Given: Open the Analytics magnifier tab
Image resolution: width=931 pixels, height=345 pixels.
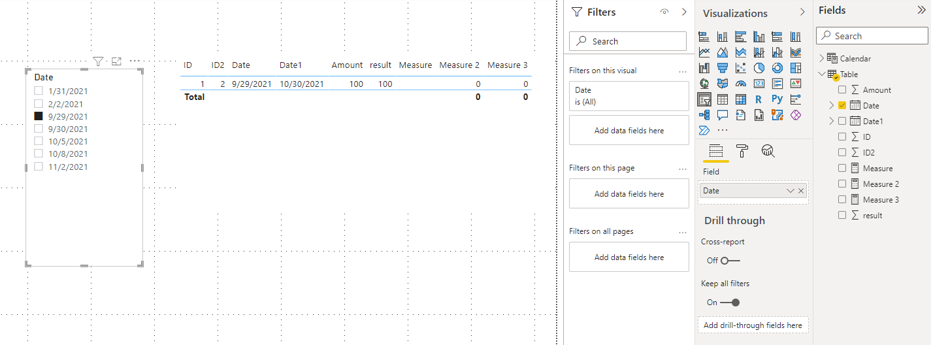Looking at the screenshot, I should 768,152.
